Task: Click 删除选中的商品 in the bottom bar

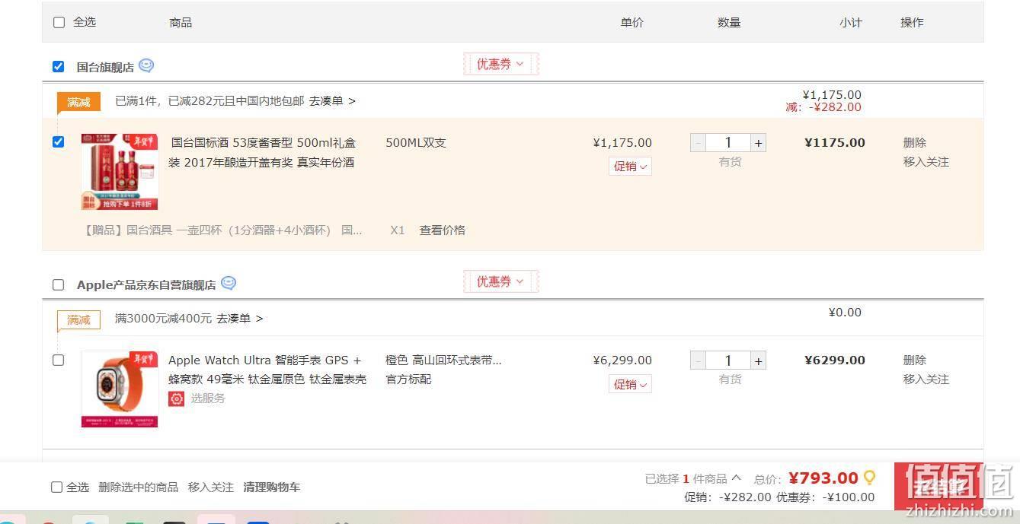Action: (x=138, y=487)
